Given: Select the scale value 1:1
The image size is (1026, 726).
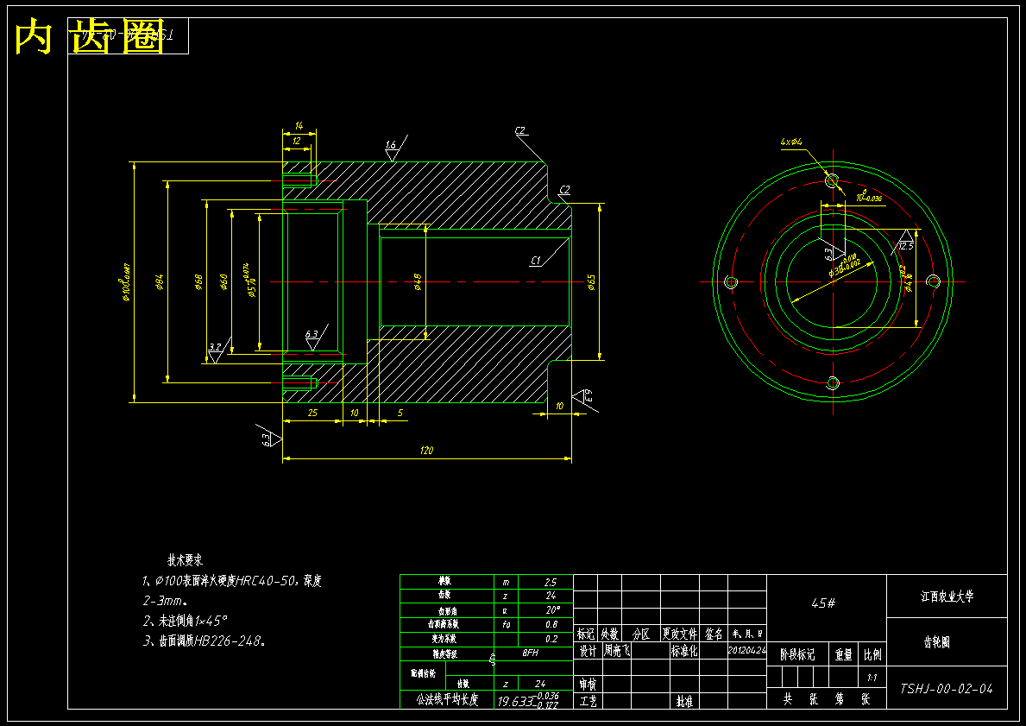Looking at the screenshot, I should point(872,678).
